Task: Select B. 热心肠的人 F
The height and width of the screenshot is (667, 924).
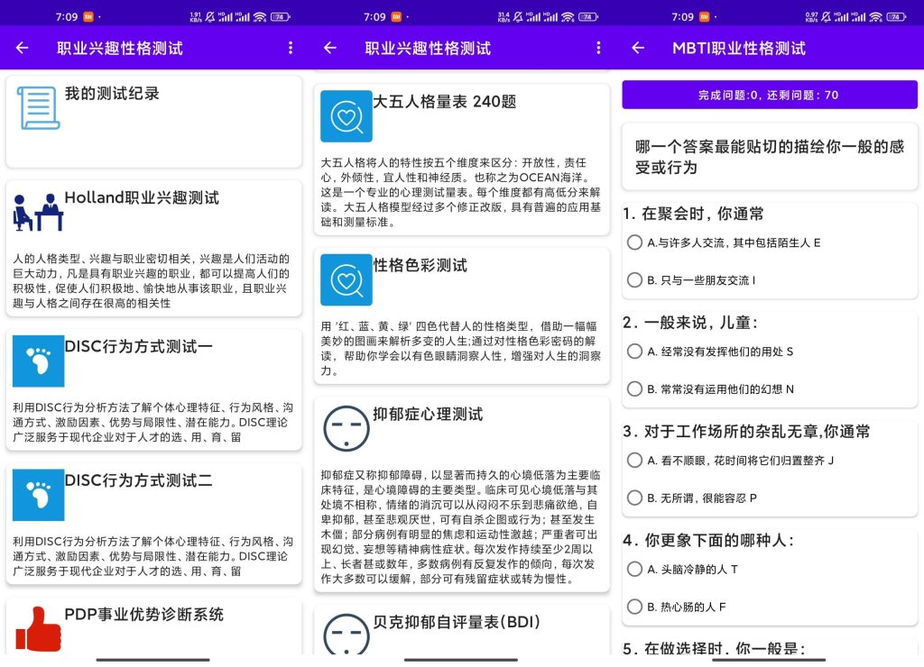Action: point(677,607)
